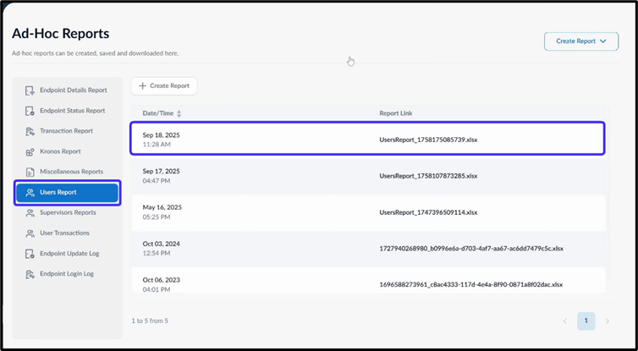Click the plus icon beside Create Report
This screenshot has height=351, width=638.
click(x=142, y=85)
